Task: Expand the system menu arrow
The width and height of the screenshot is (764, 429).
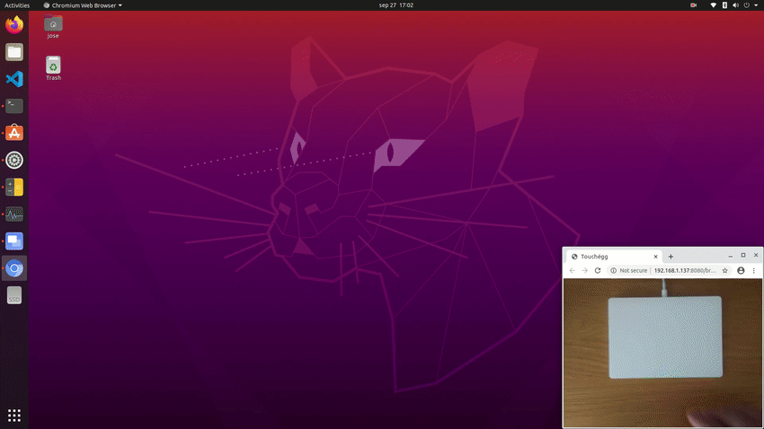Action: point(756,5)
